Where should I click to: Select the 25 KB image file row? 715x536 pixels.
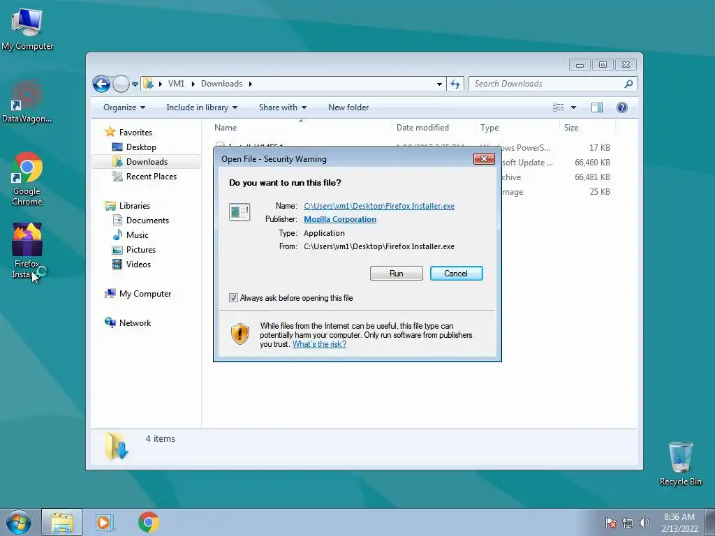pyautogui.click(x=556, y=192)
